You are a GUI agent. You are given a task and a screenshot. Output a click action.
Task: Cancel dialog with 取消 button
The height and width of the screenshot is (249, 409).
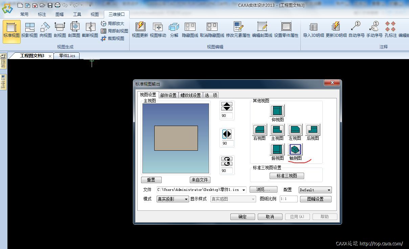[x=270, y=217]
